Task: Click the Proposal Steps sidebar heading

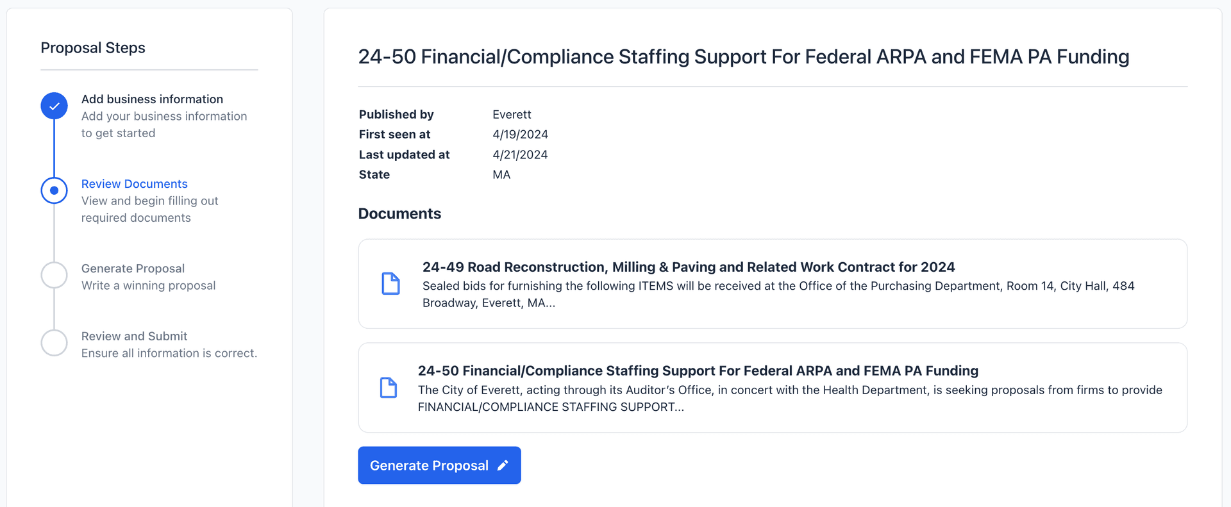Action: [93, 48]
